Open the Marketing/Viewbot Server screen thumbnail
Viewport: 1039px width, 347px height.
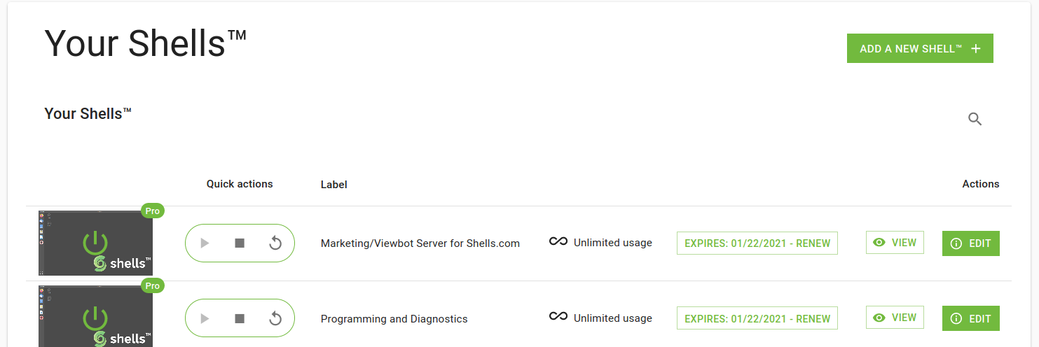(x=95, y=243)
